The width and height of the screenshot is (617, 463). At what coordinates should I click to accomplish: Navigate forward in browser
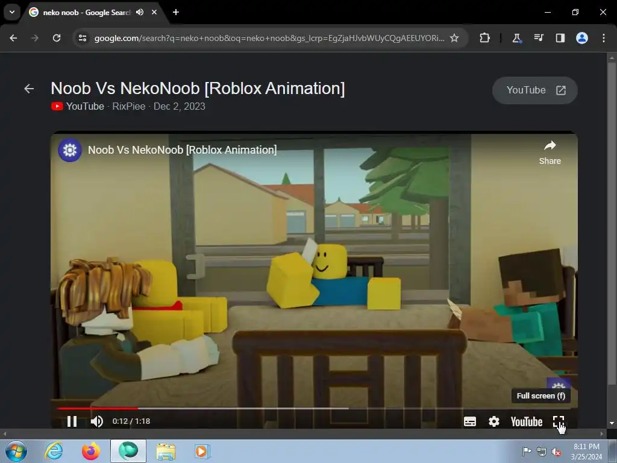click(35, 38)
